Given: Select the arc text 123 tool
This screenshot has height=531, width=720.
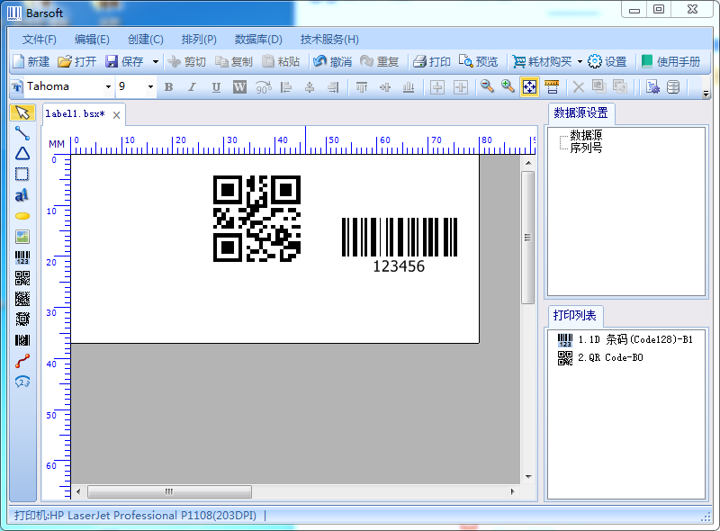Looking at the screenshot, I should [x=22, y=382].
